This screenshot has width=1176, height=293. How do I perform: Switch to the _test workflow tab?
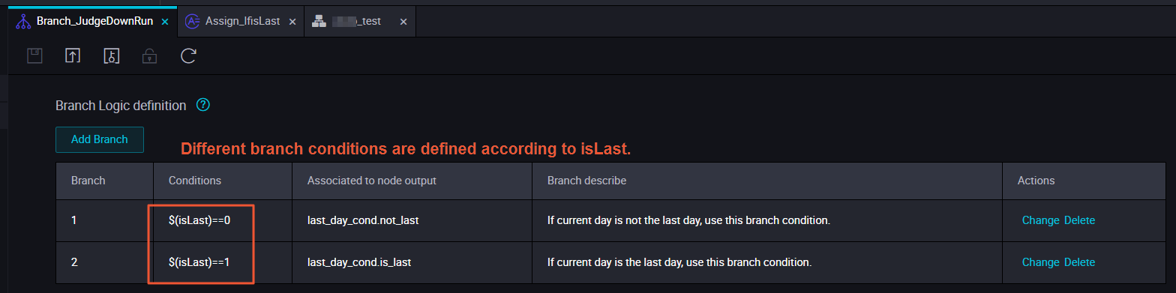coord(360,21)
